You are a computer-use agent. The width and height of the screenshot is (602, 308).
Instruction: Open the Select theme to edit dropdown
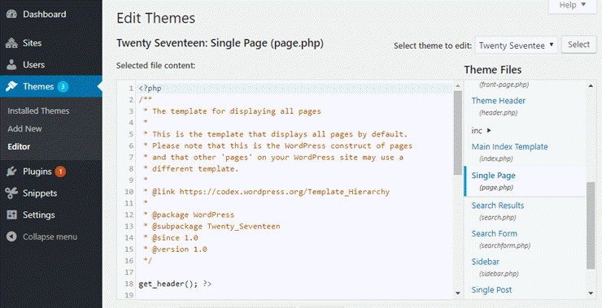pyautogui.click(x=516, y=46)
